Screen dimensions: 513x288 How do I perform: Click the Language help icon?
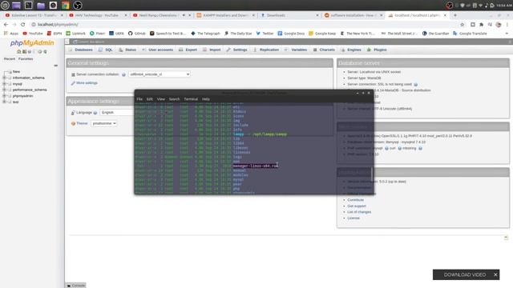tap(95, 113)
